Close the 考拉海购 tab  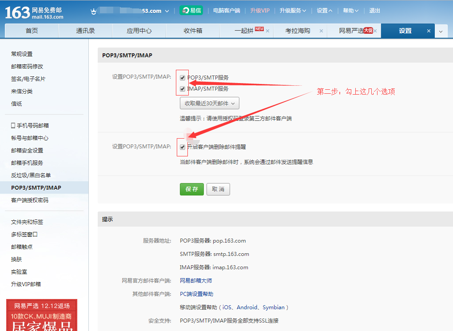321,31
